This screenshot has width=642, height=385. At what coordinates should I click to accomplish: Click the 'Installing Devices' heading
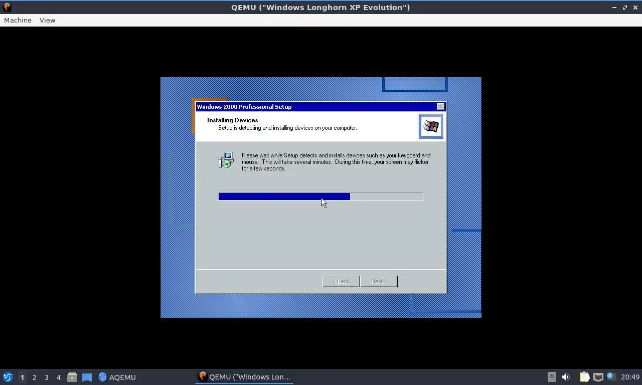pos(232,120)
